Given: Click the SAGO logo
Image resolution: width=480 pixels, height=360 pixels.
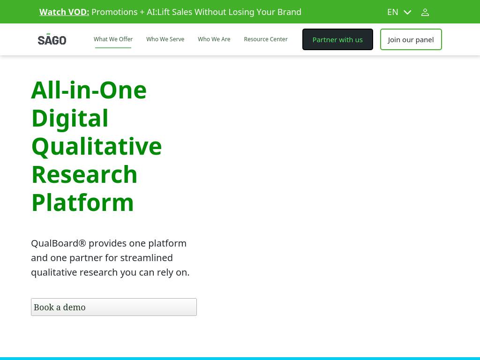Looking at the screenshot, I should tap(52, 39).
